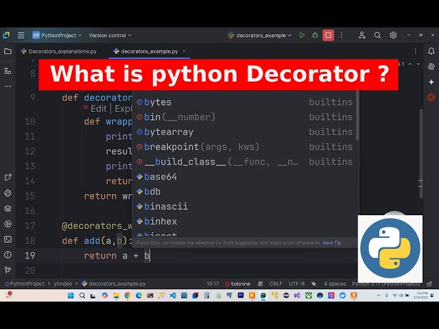This screenshot has height=329, width=439.
Task: Open the Terminal tool window icon
Action: [8, 239]
